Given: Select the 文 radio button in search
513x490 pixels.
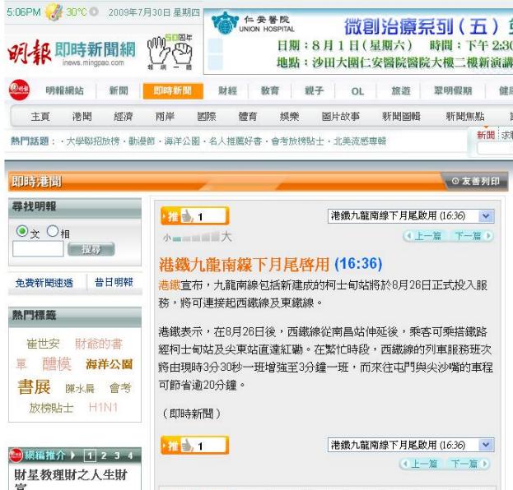Looking at the screenshot, I should 22,233.
